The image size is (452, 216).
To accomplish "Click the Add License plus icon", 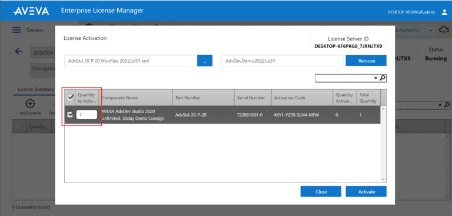I will 30,103.
